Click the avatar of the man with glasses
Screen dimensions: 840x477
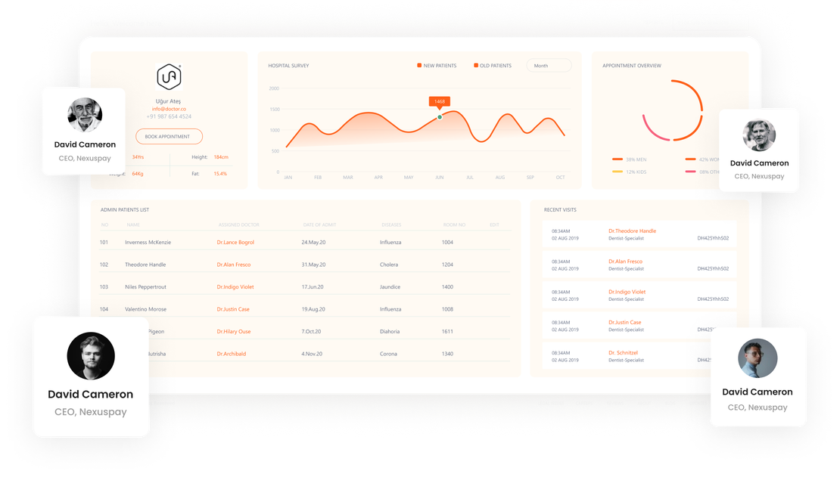[x=758, y=358]
